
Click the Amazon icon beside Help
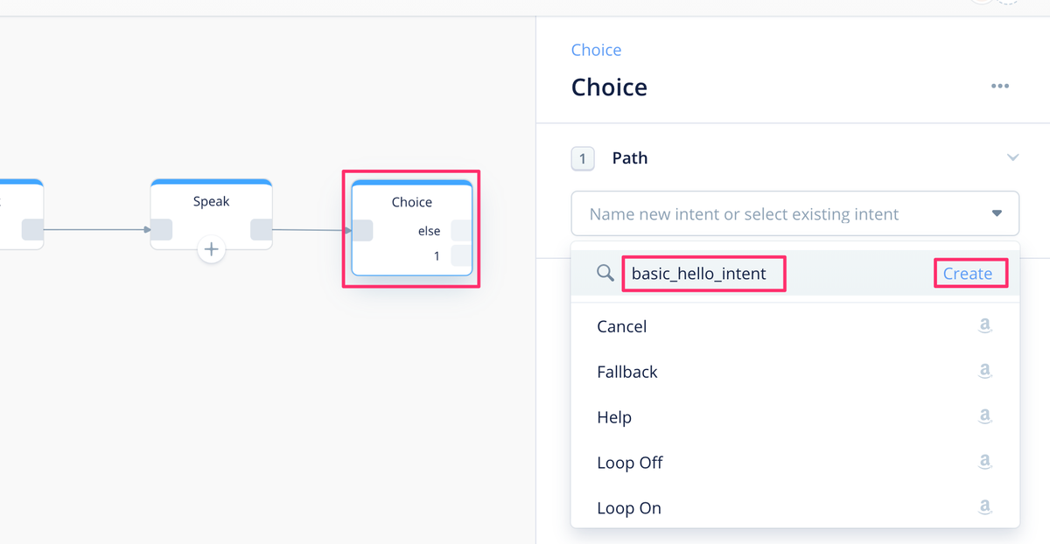(985, 417)
